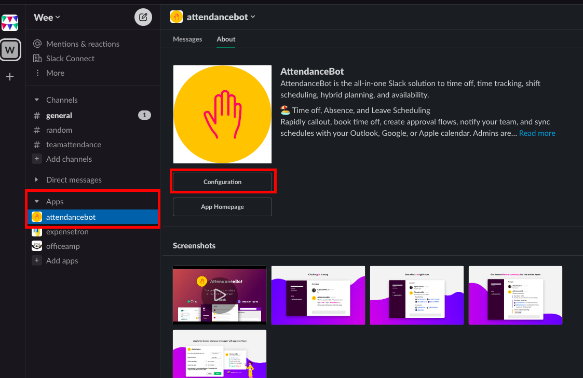
Task: Open the 'Apply for leaves' screenshot
Action: [x=220, y=354]
